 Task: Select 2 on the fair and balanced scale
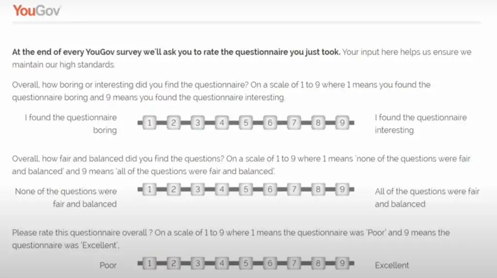[x=173, y=189]
